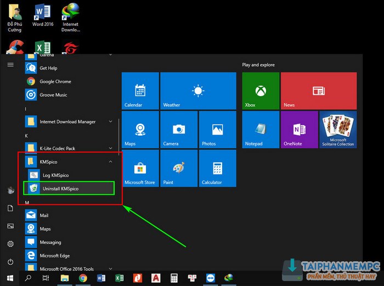Launch the Notepad tile
The width and height of the screenshot is (384, 286).
click(x=261, y=130)
